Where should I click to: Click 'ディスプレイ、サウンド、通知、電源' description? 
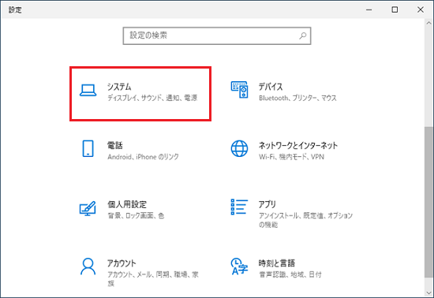152,98
